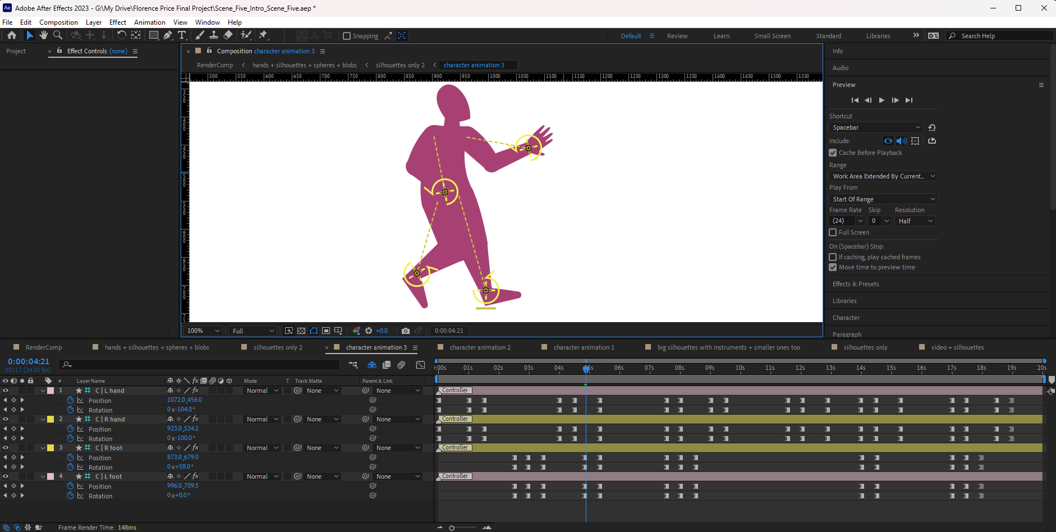Enable the Snapping checkbox
The image size is (1056, 532).
point(347,36)
